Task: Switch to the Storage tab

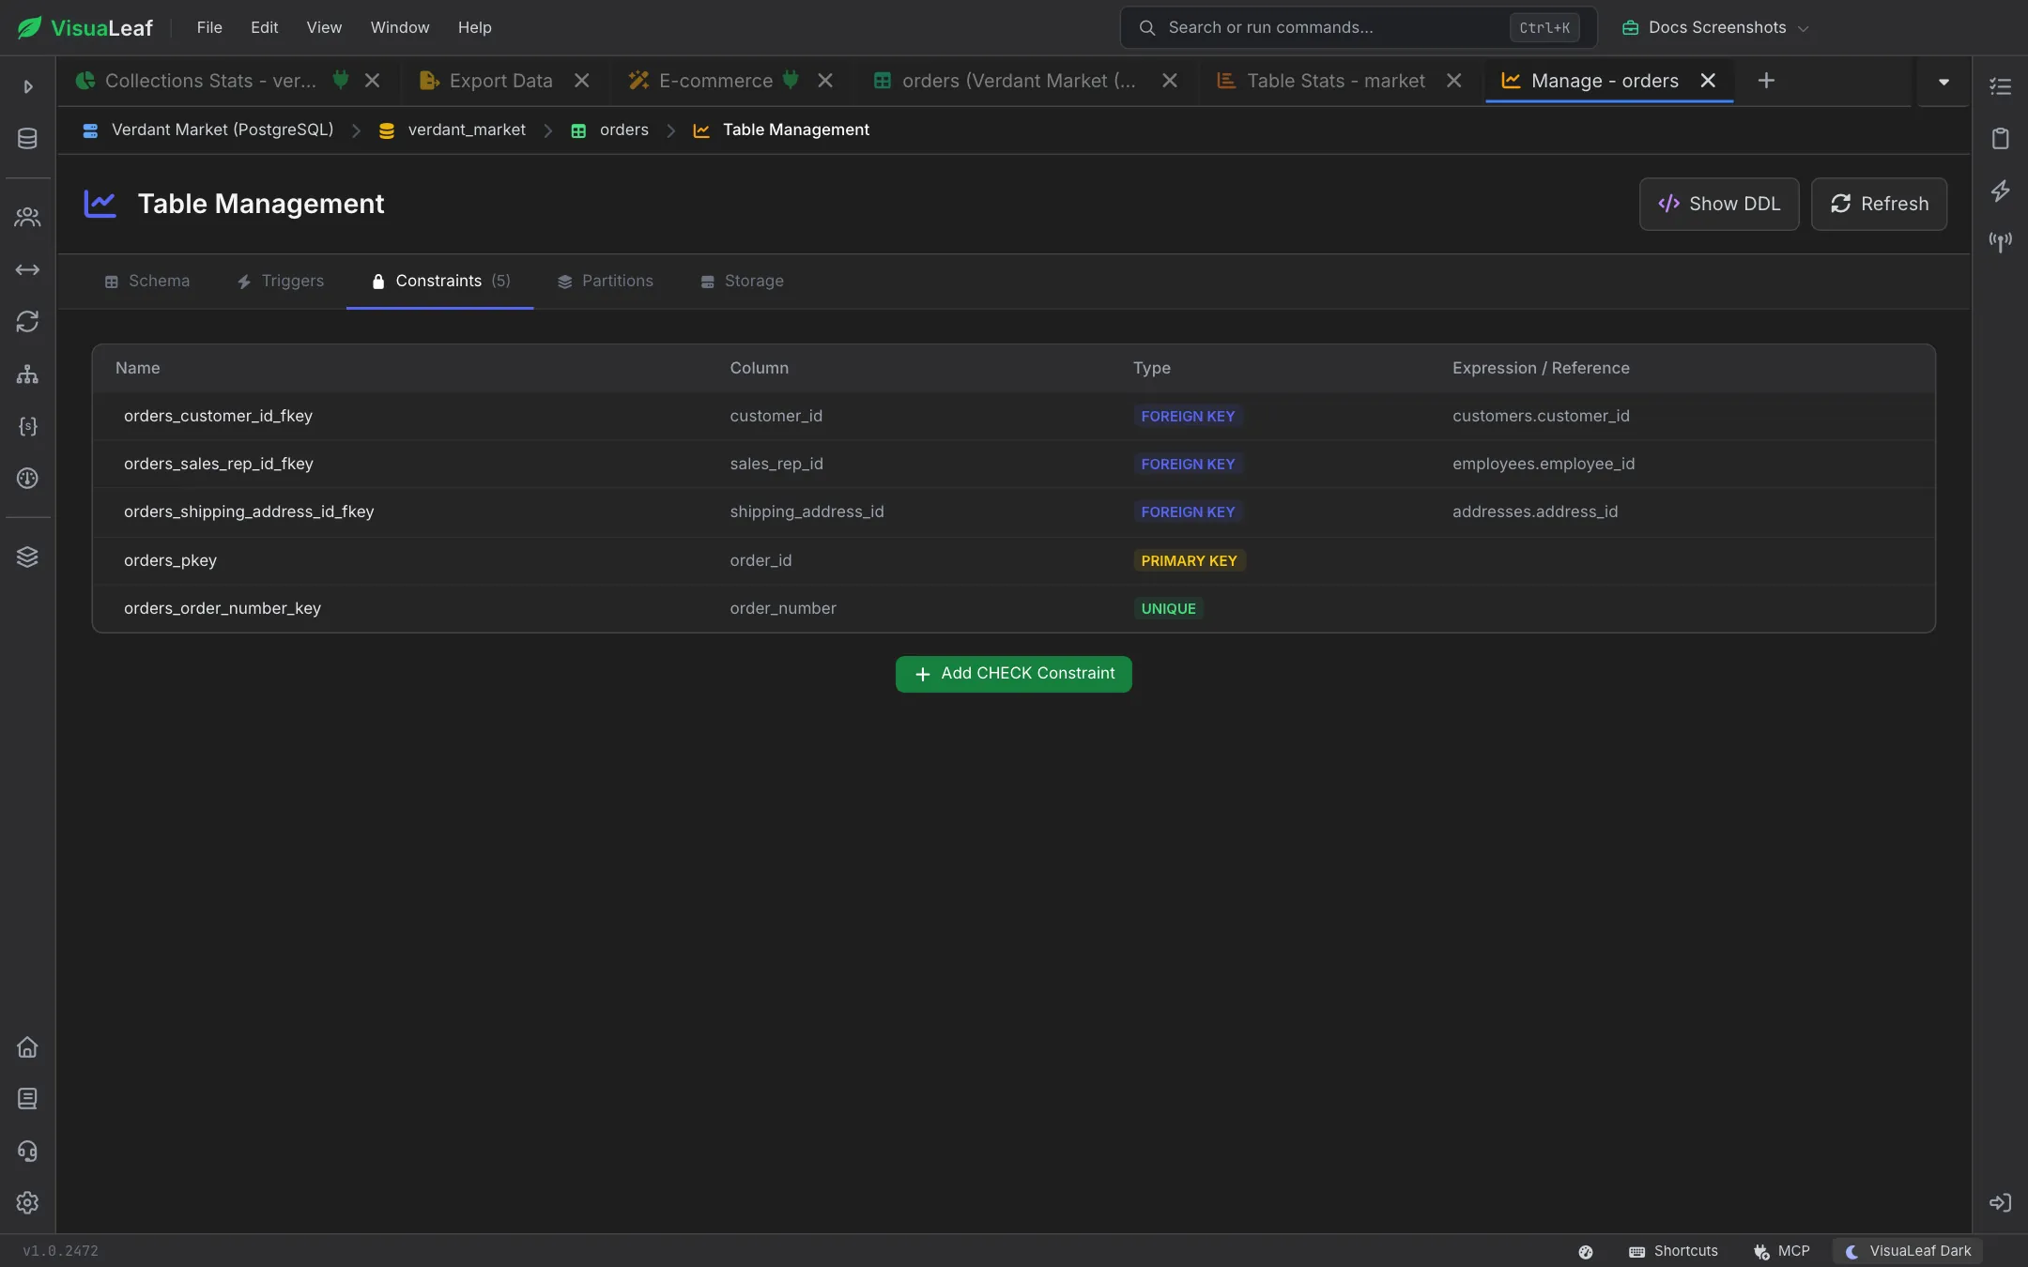Action: [742, 281]
